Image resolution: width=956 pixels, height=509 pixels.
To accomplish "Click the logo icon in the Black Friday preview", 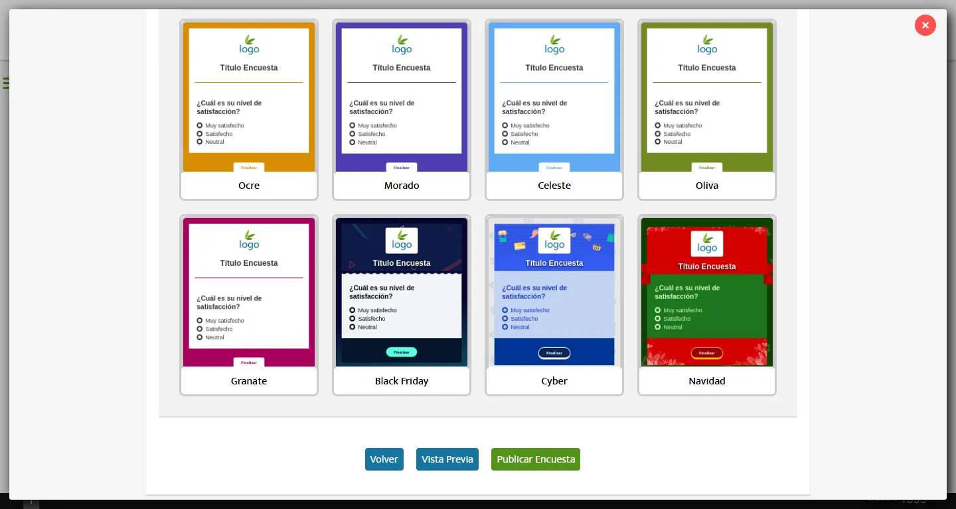I will click(402, 241).
